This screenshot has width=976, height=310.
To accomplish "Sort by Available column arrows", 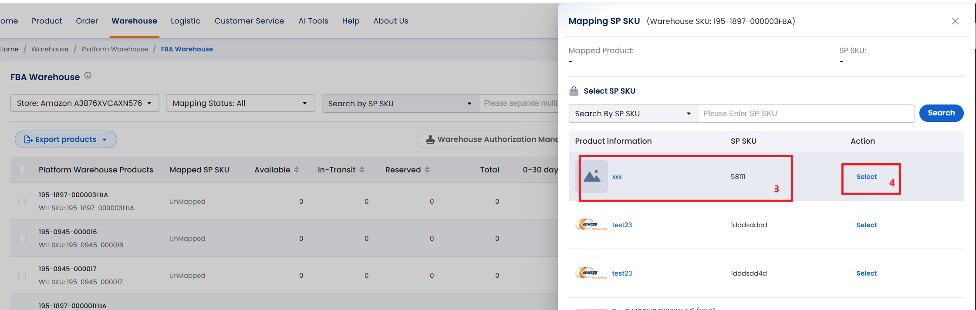I will [x=297, y=170].
